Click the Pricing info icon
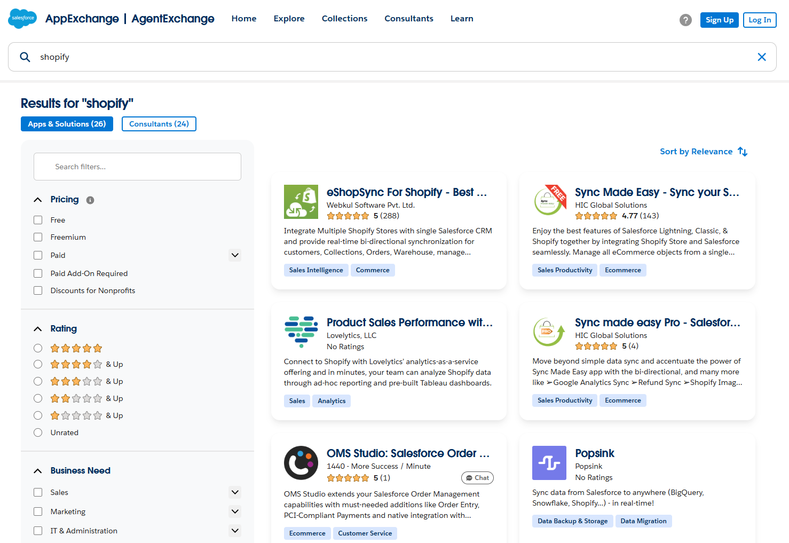 coord(90,200)
